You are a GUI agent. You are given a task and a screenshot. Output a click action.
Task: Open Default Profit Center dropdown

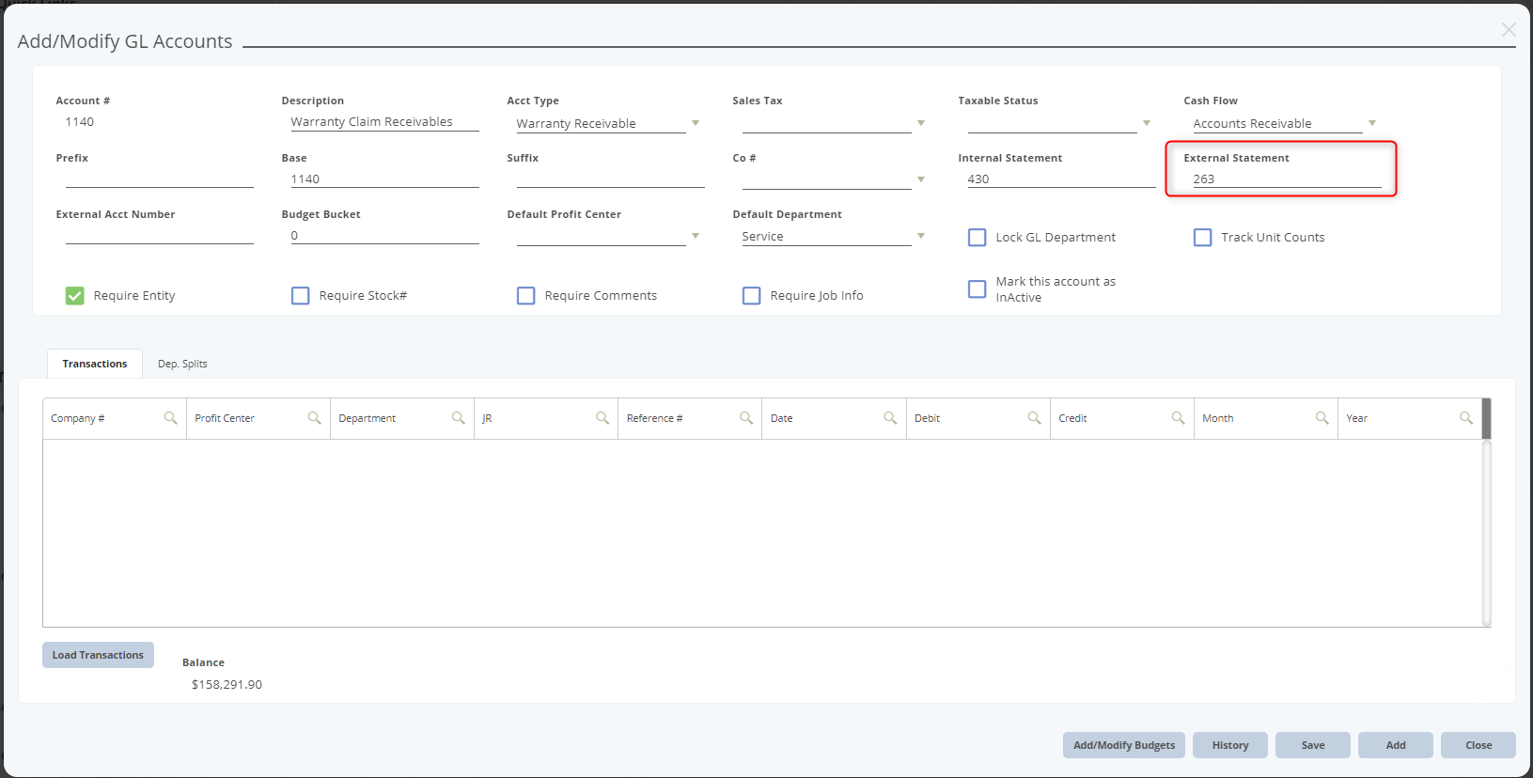(x=696, y=236)
